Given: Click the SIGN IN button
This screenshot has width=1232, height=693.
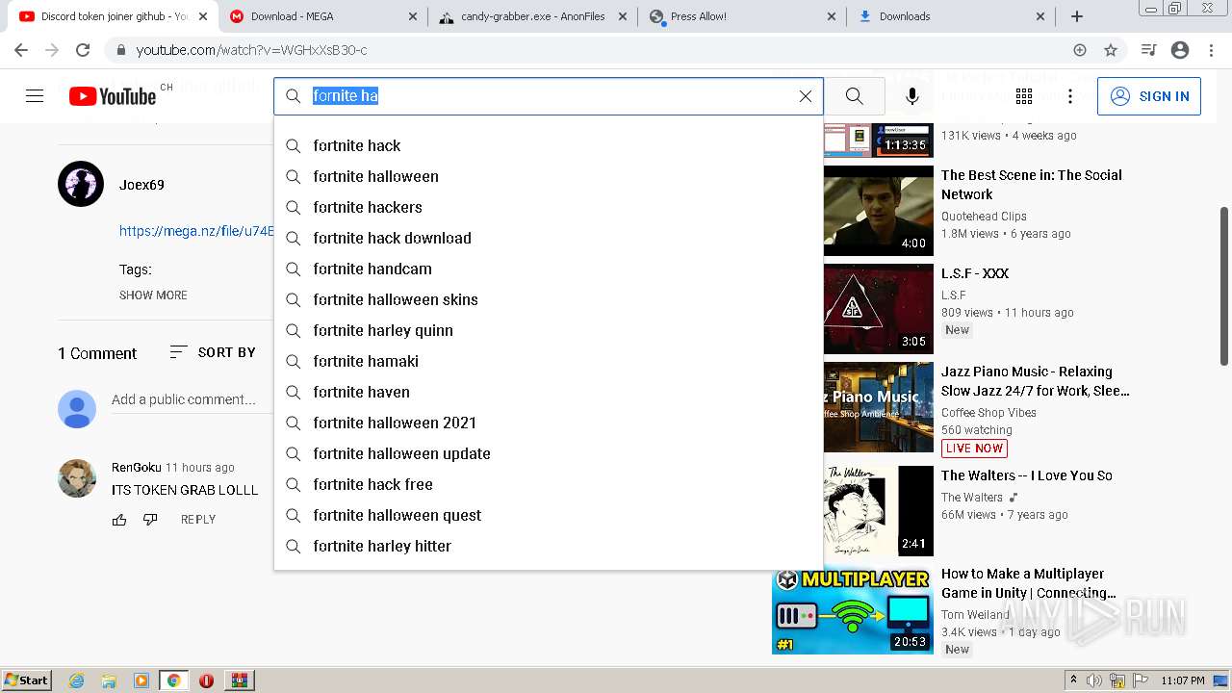Looking at the screenshot, I should click(1149, 96).
